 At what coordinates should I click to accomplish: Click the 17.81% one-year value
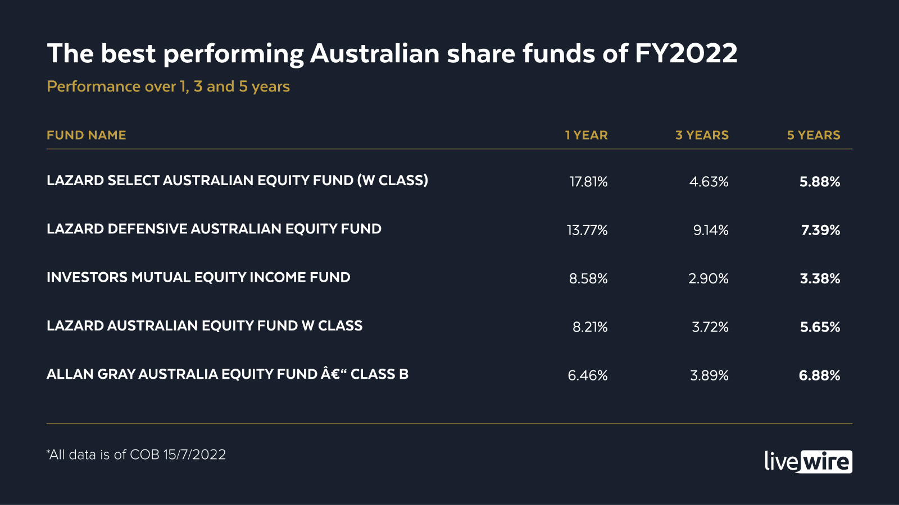point(588,182)
